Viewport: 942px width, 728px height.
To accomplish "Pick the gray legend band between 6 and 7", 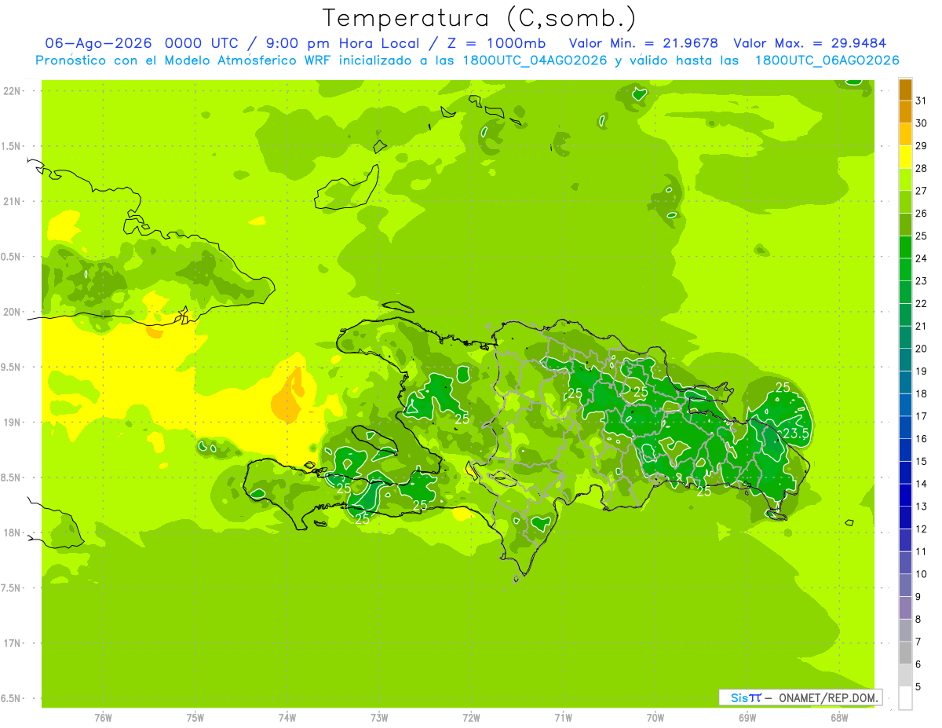I will pos(905,653).
